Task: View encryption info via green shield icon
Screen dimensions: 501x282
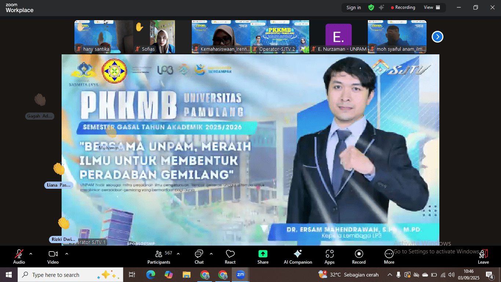Action: tap(371, 7)
